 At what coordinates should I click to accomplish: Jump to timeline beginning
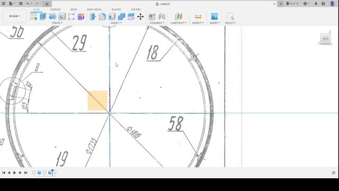pos(4,172)
